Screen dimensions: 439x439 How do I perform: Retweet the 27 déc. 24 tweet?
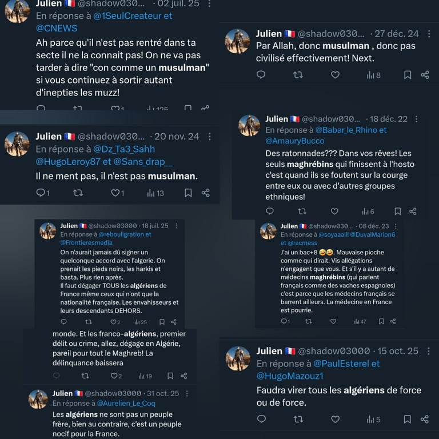coord(298,75)
